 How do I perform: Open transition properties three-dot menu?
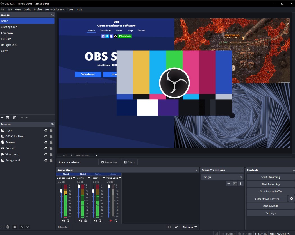[x=241, y=183]
